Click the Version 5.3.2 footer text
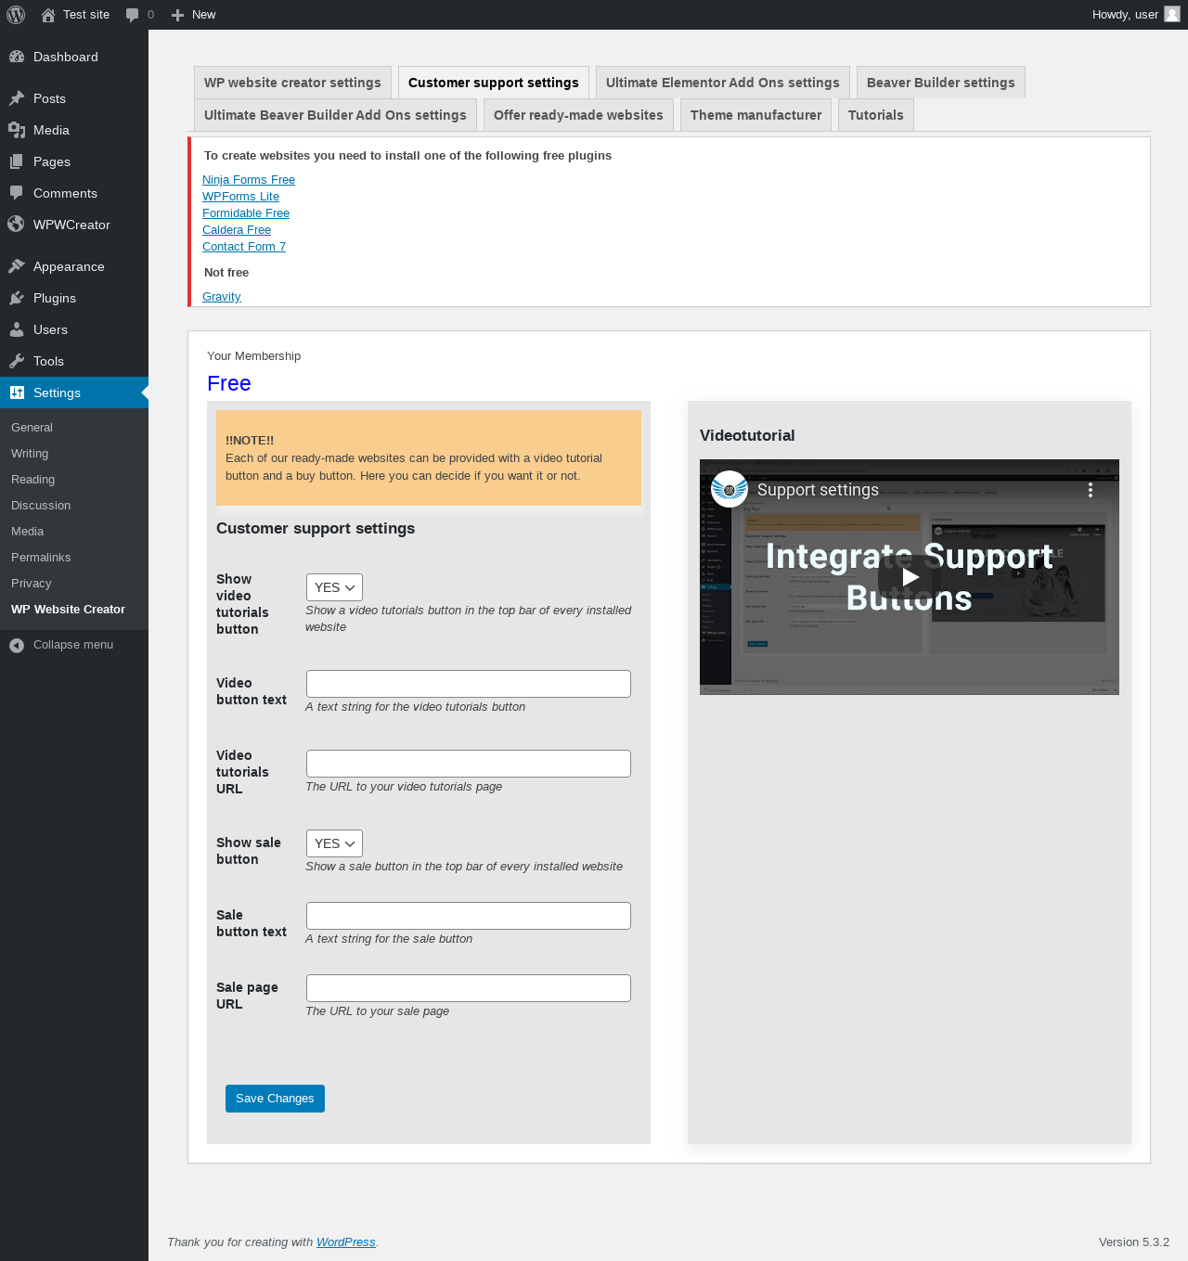Image resolution: width=1188 pixels, height=1261 pixels. [x=1134, y=1242]
